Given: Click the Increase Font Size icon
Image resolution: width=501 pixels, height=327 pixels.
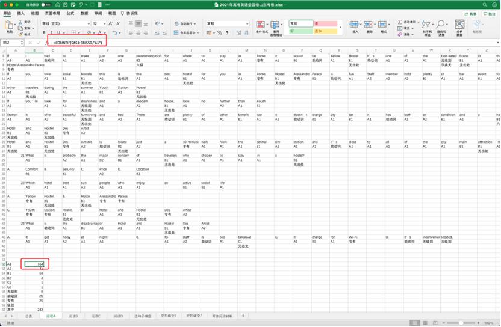Looking at the screenshot, I should [111, 23].
